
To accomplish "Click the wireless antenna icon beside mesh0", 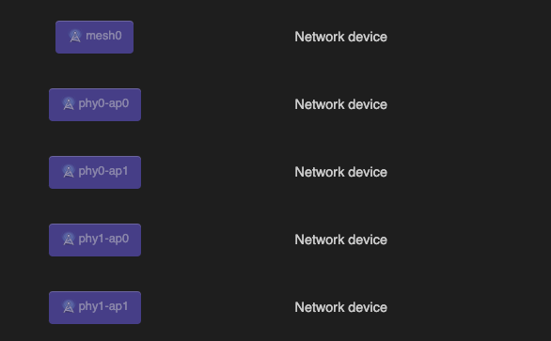I will point(75,36).
